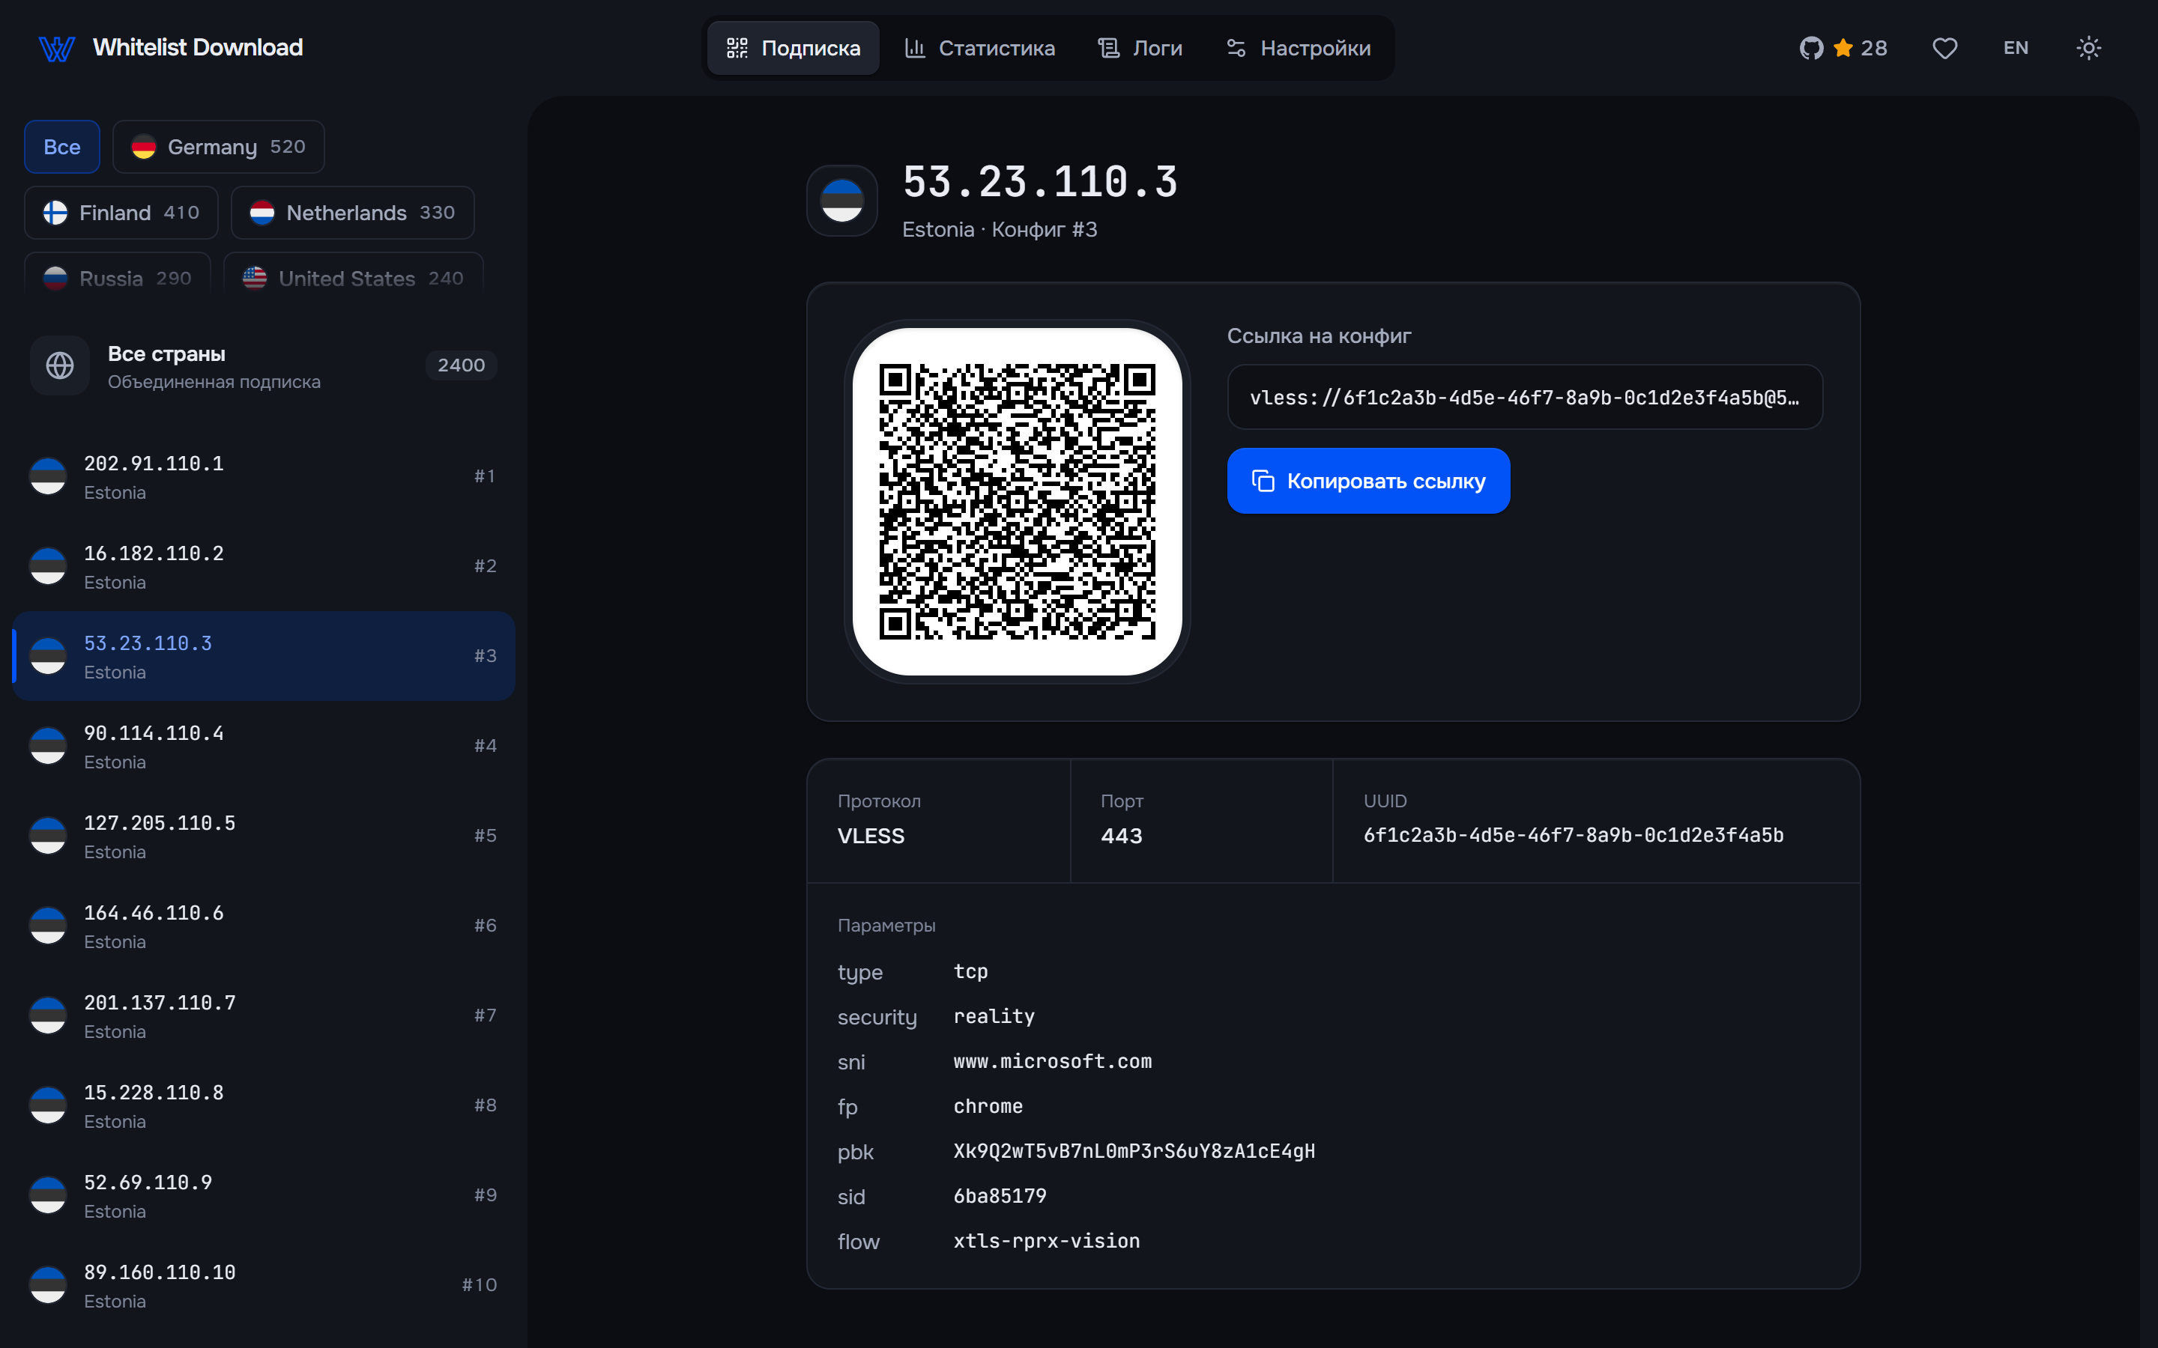Image resolution: width=2158 pixels, height=1348 pixels.
Task: Click Estonia flag beside 202.91.110.1
Action: (x=48, y=477)
